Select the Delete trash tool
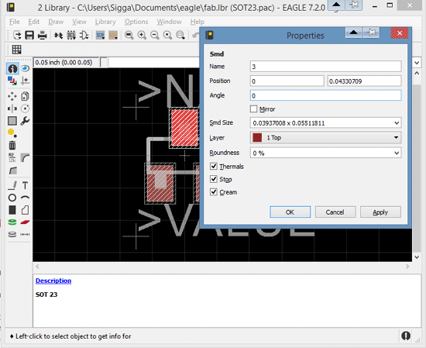This screenshot has width=426, height=348. click(12, 145)
